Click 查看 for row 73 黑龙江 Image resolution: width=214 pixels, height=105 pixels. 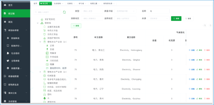[192, 50]
